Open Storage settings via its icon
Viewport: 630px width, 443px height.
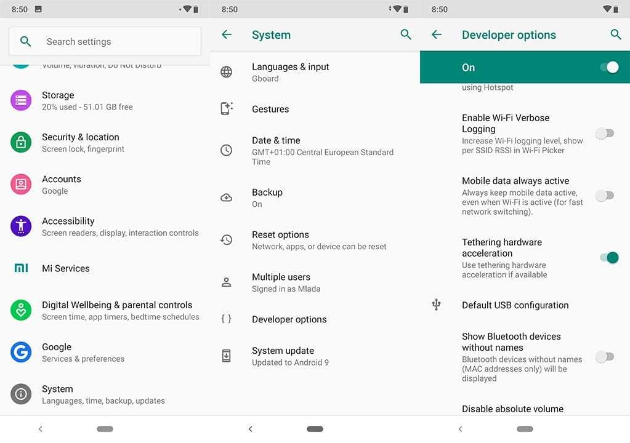[20, 100]
